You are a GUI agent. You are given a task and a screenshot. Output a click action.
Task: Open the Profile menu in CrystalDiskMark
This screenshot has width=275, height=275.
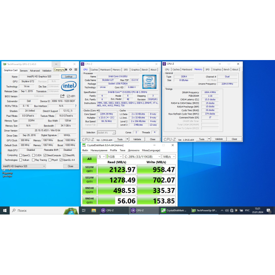(113, 150)
